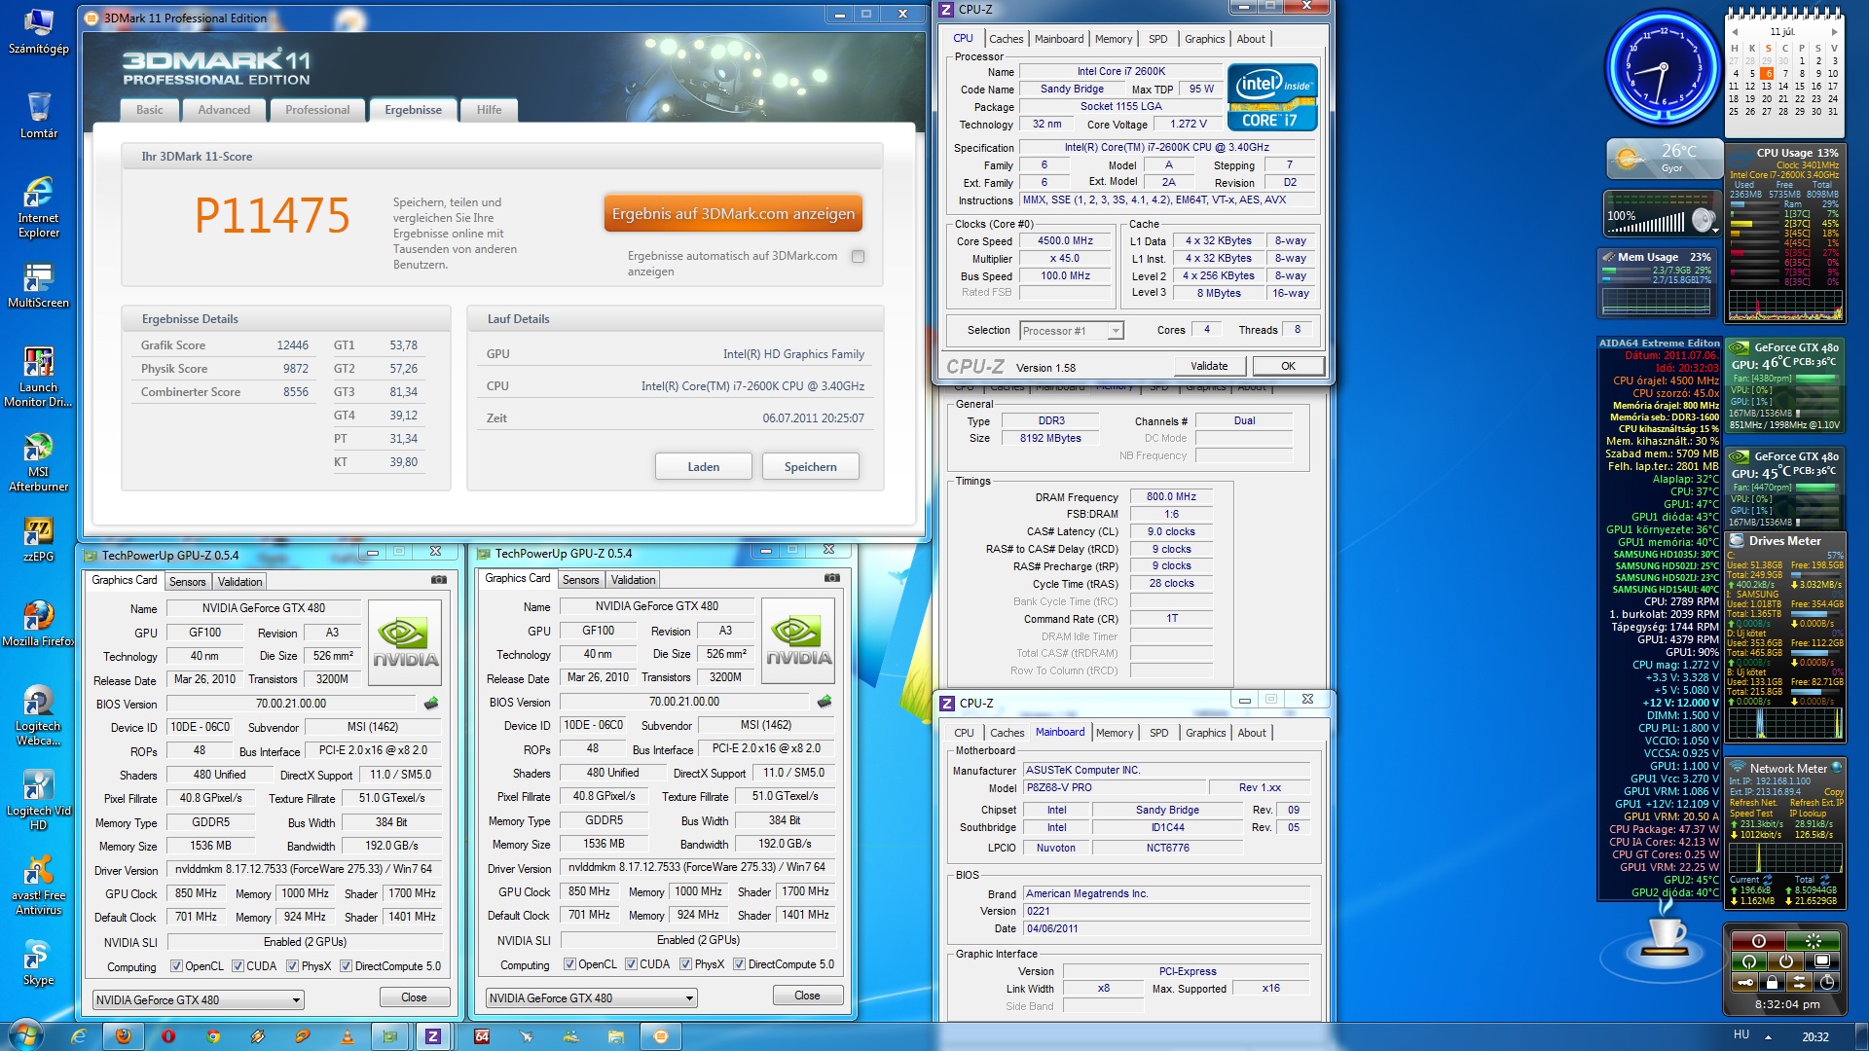The image size is (1869, 1051).
Task: Toggle the PhysX checkbox in the right GPU-Z window
Action: point(686,964)
